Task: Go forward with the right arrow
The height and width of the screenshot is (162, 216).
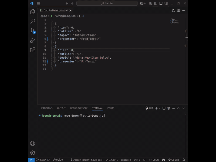Action: [x=72, y=4]
